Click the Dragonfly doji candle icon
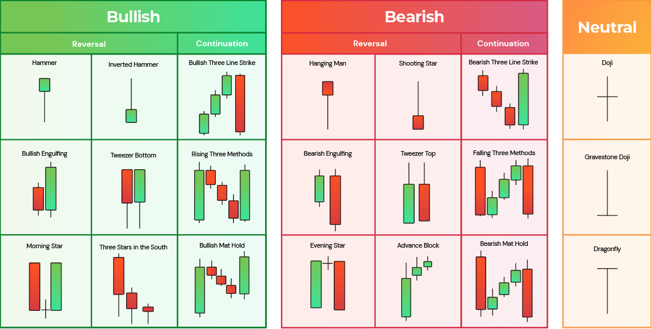651x329 pixels. [x=607, y=290]
